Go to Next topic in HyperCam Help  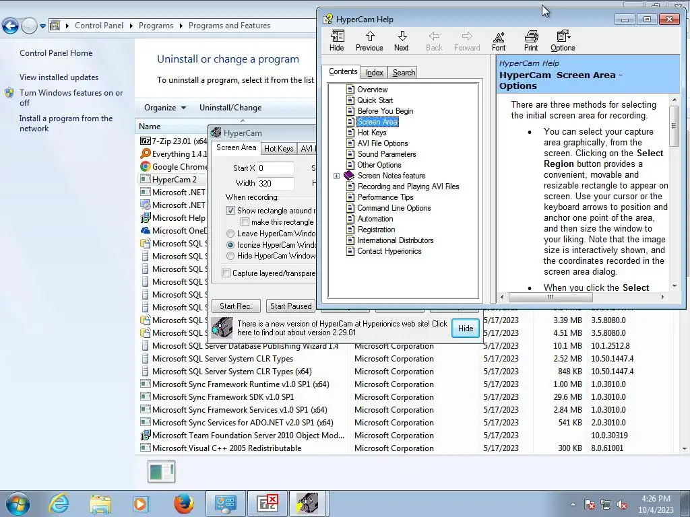click(402, 41)
